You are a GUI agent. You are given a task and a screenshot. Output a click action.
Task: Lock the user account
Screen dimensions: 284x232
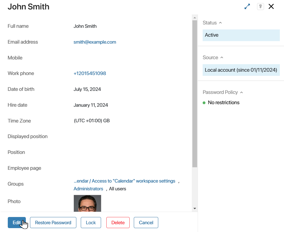pos(91,223)
